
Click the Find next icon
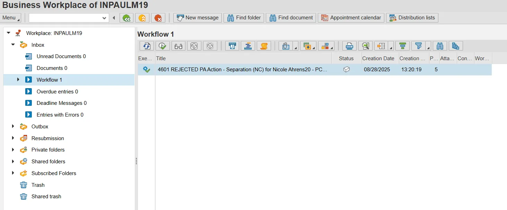(456, 46)
